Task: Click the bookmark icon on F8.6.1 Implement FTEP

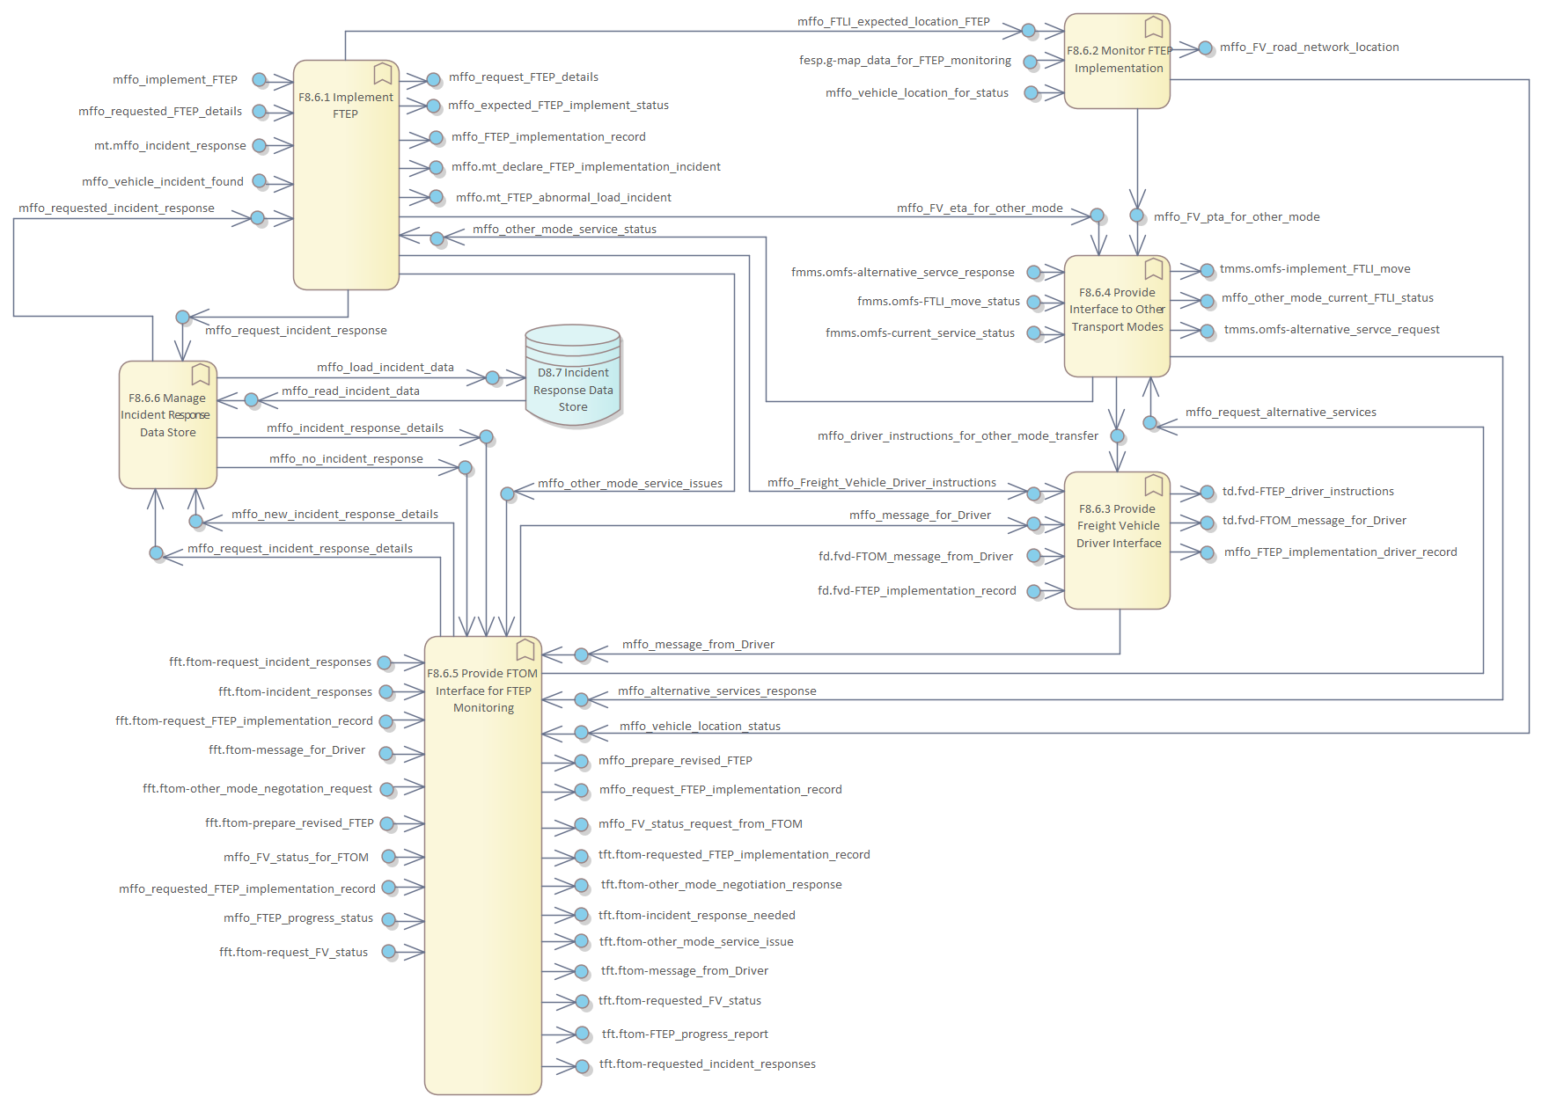Action: point(383,73)
